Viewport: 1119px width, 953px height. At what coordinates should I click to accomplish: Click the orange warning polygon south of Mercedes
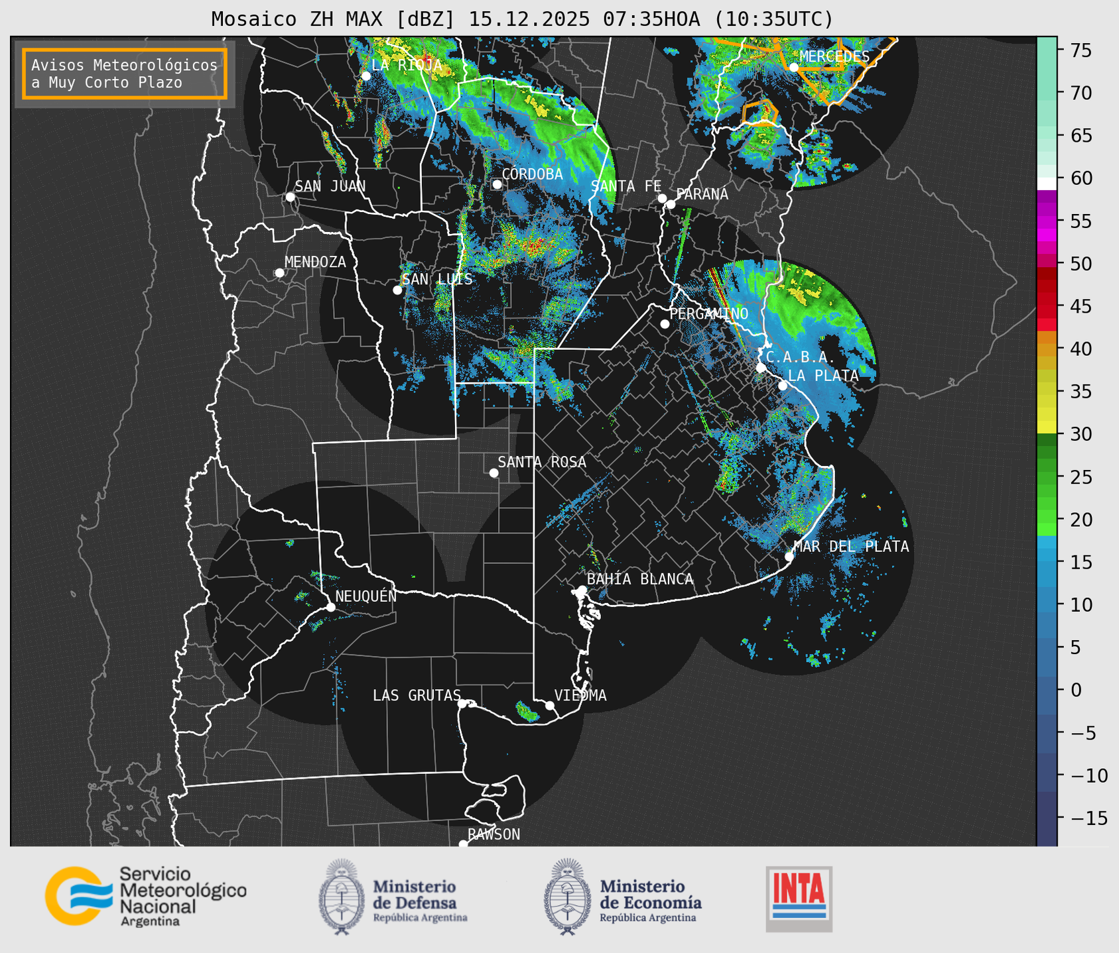[x=760, y=113]
